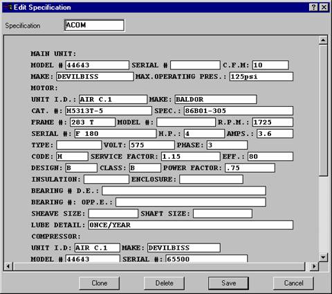Click the BEARING # OPP.E. field

click(x=191, y=202)
